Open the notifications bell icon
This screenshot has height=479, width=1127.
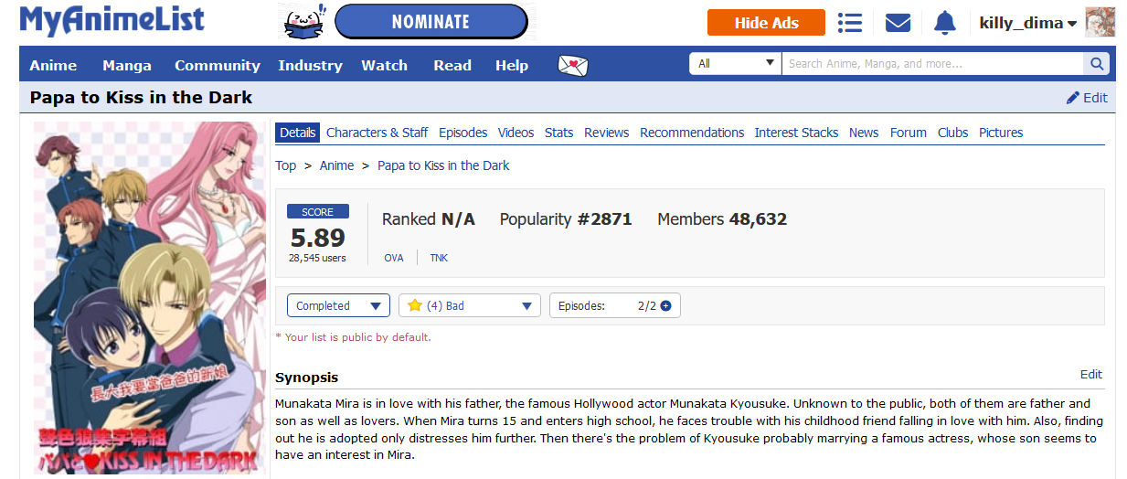(x=944, y=23)
